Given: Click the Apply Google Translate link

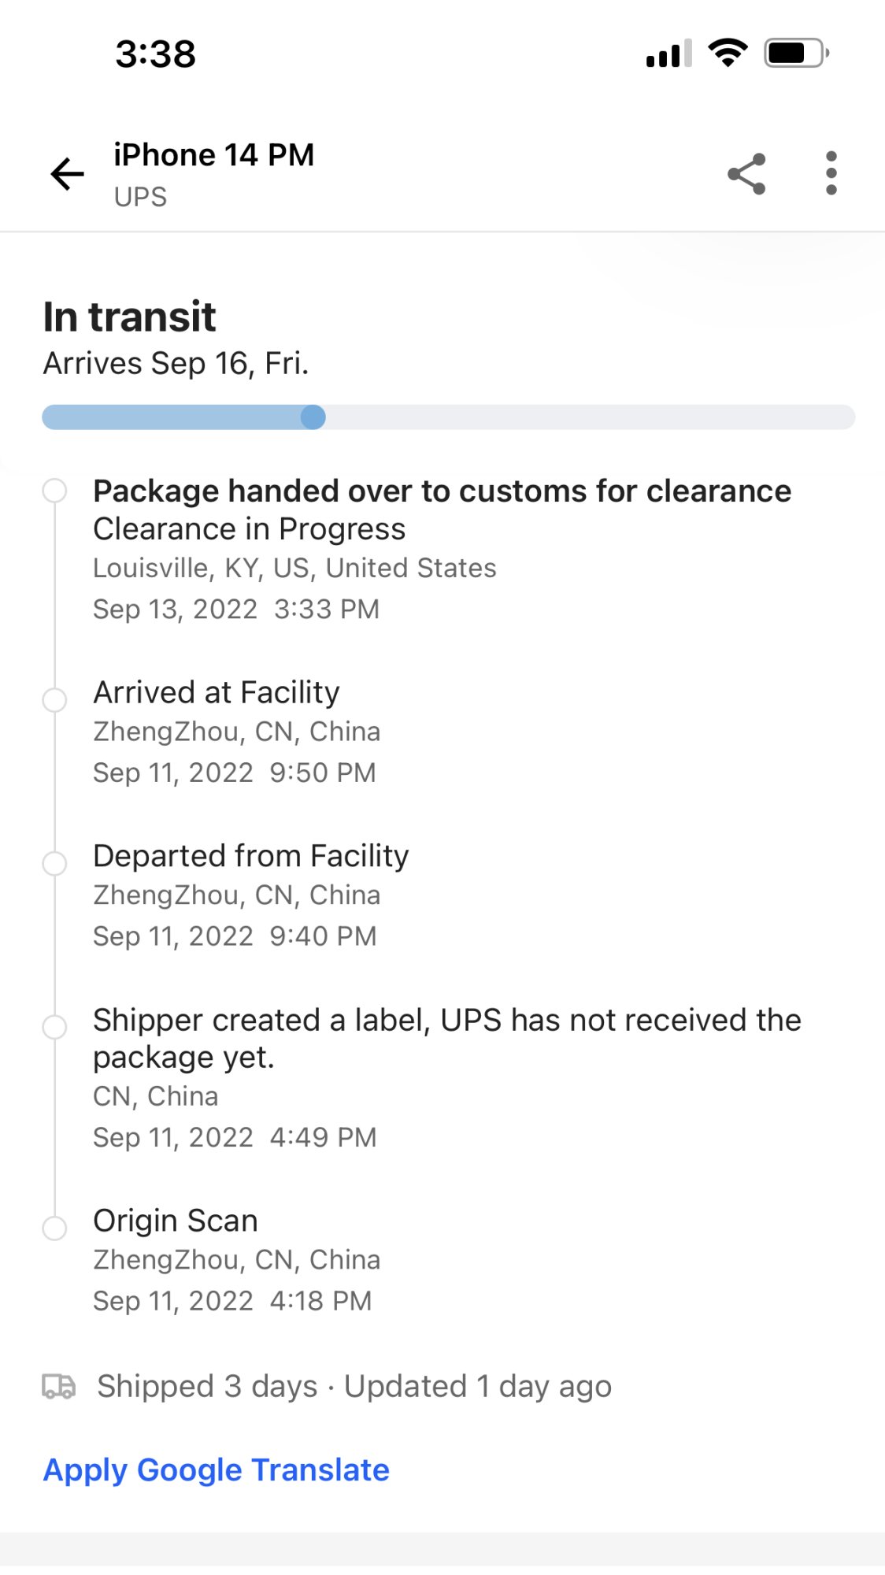Looking at the screenshot, I should [217, 1470].
